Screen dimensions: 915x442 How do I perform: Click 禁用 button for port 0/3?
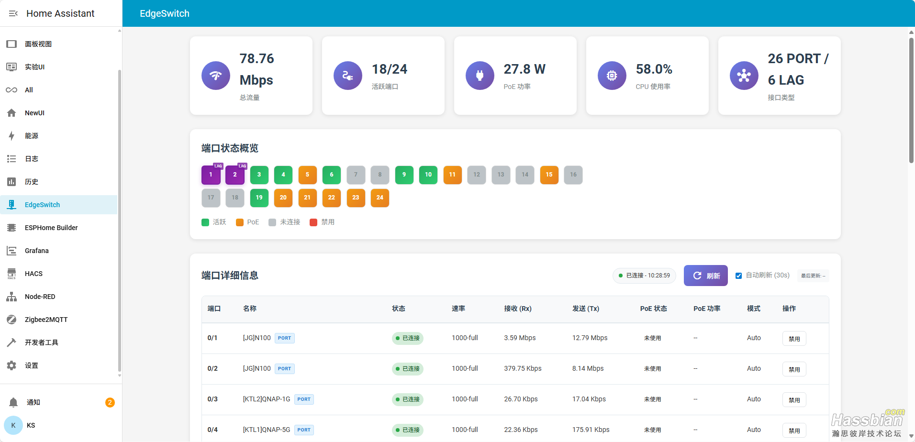[x=794, y=400]
